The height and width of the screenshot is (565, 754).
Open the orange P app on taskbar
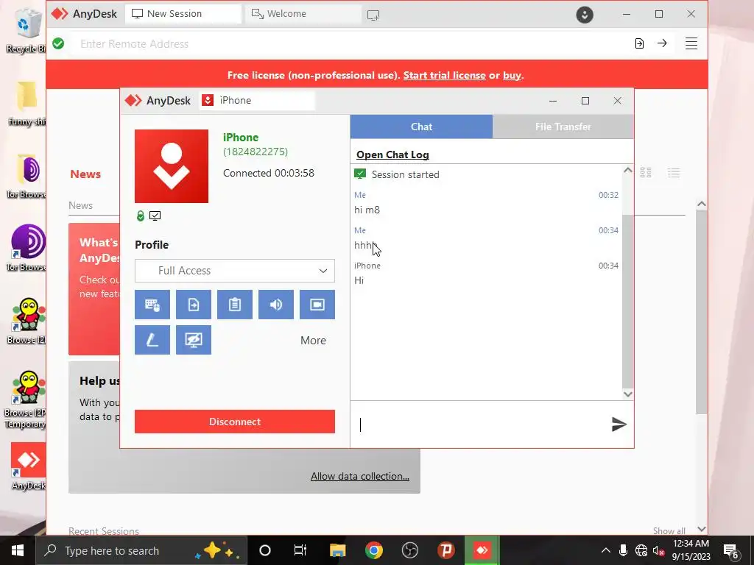point(445,550)
